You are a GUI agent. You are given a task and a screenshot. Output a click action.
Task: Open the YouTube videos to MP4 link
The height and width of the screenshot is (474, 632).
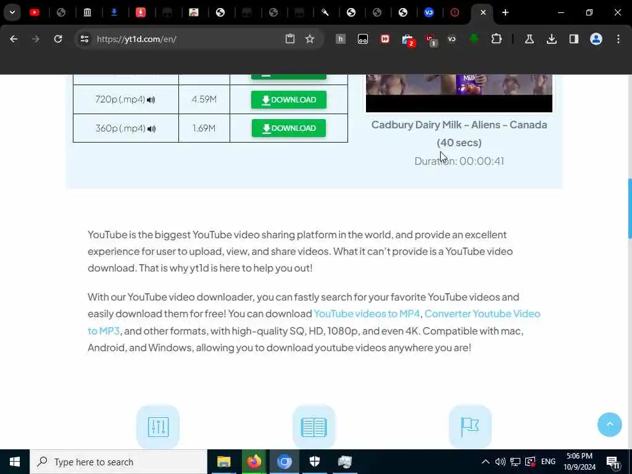point(367,314)
